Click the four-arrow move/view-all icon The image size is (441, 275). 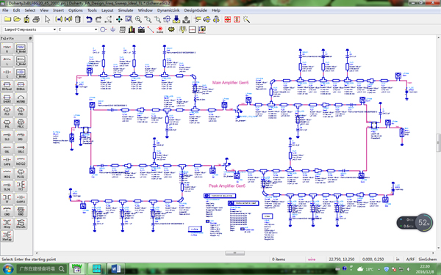(x=119, y=19)
